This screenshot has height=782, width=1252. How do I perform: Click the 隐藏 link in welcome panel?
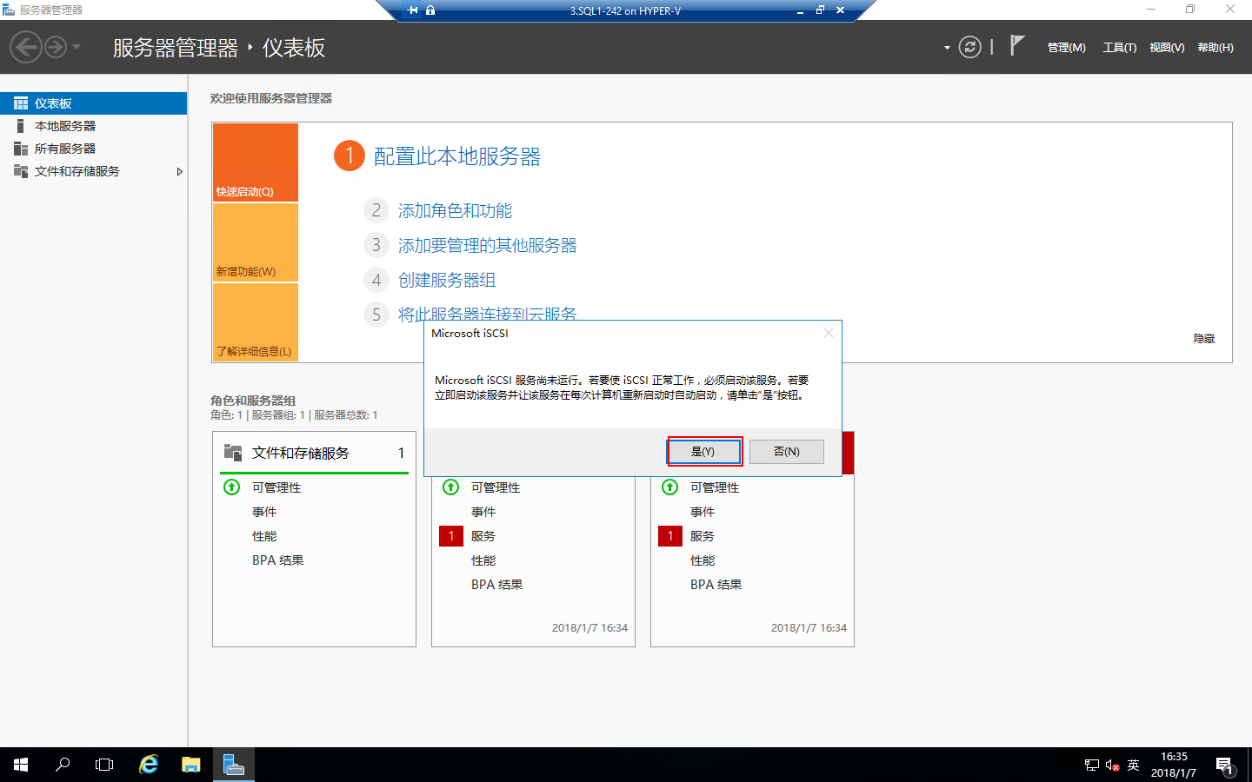pyautogui.click(x=1204, y=339)
